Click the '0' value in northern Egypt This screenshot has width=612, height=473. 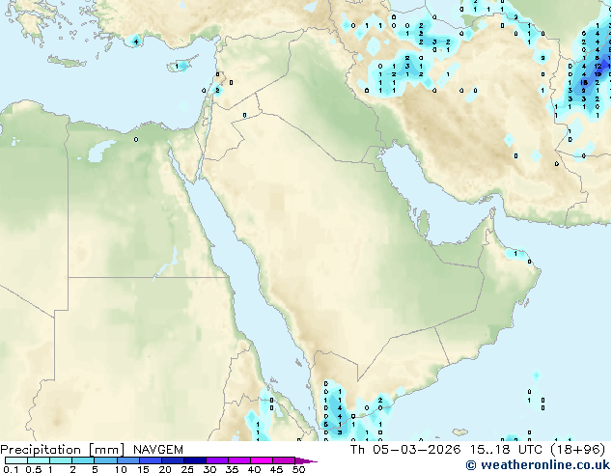tap(136, 139)
